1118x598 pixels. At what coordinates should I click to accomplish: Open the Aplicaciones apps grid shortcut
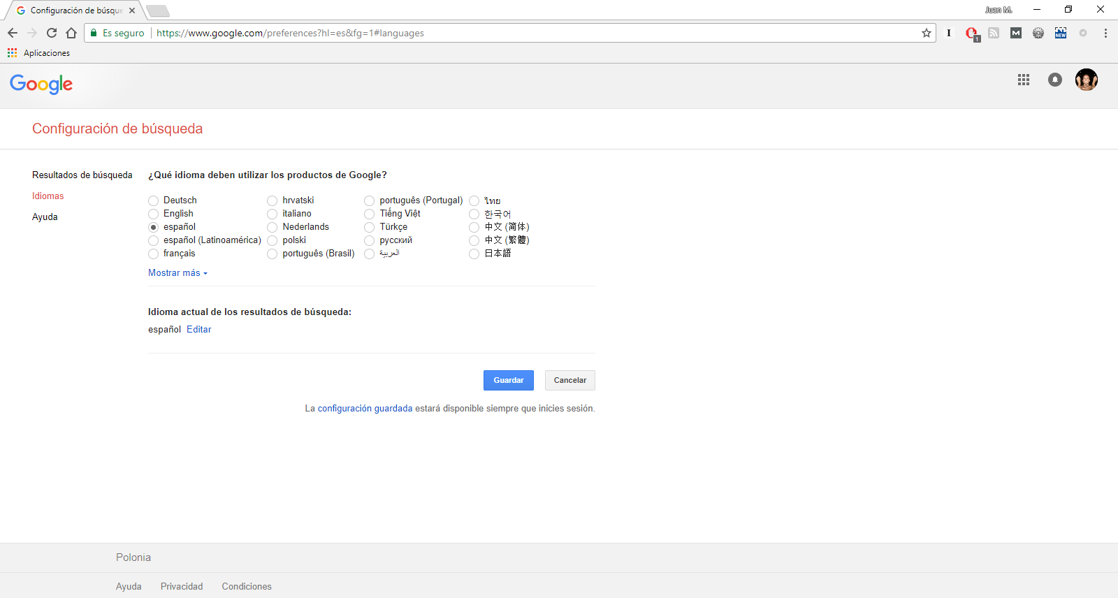click(12, 53)
